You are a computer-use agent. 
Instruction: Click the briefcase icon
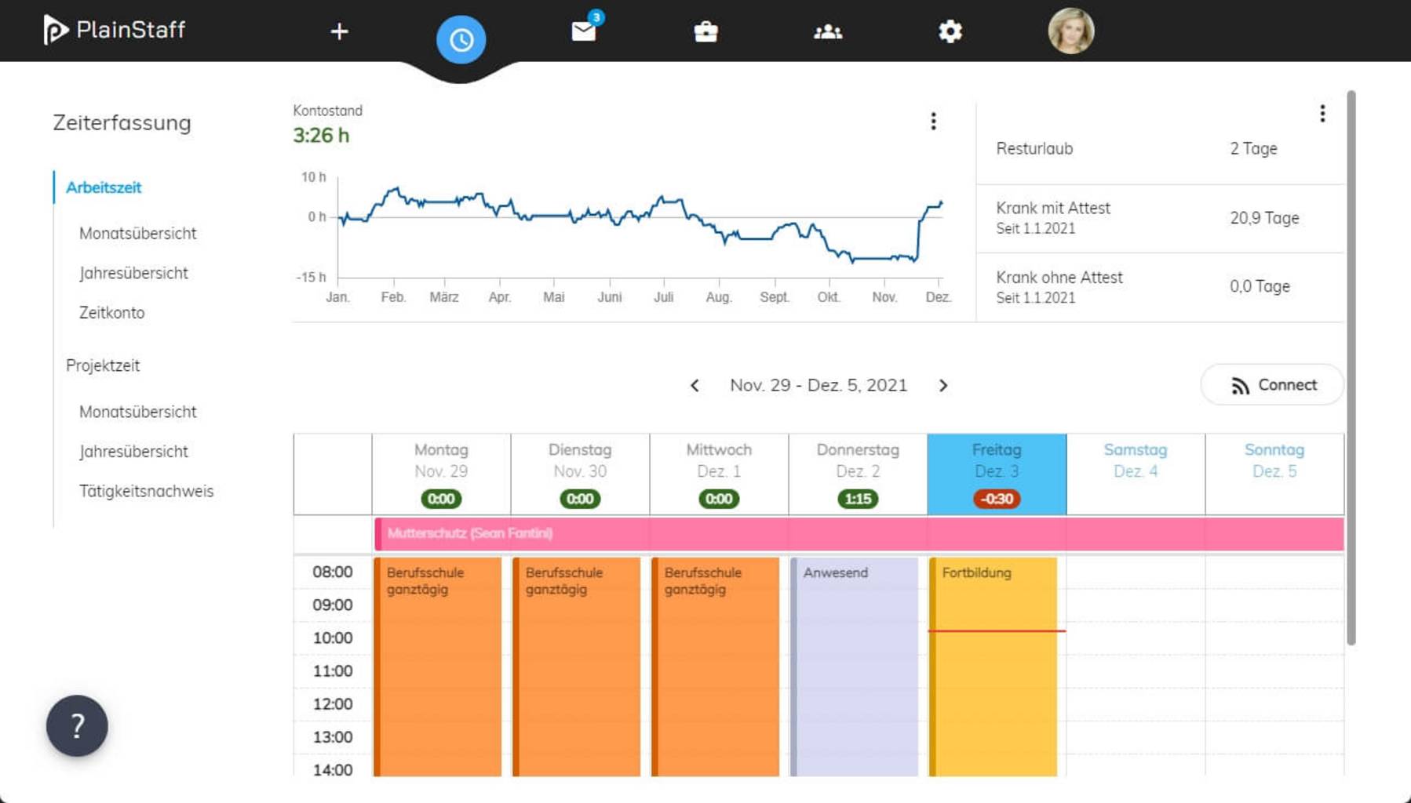[x=705, y=31]
